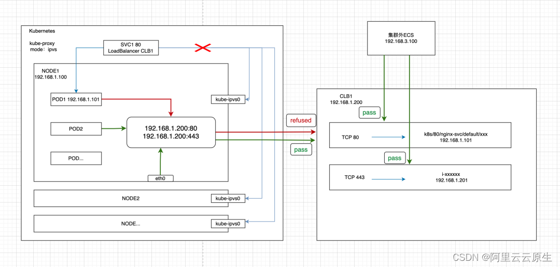560x267 pixels.
Task: Select the eth0 interface box
Action: point(160,178)
